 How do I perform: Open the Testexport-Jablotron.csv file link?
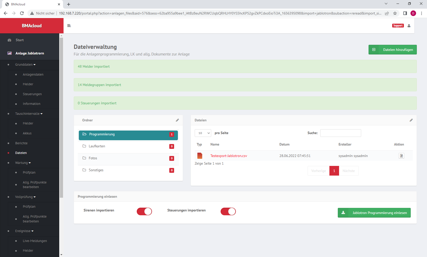click(229, 156)
